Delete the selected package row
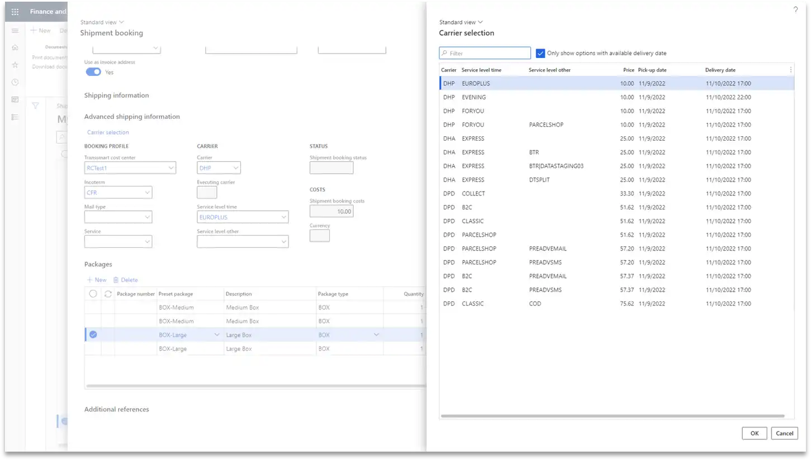 [125, 280]
